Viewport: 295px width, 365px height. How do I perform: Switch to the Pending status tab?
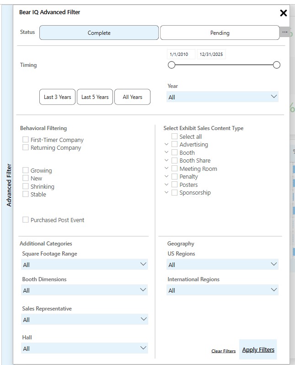tap(220, 33)
